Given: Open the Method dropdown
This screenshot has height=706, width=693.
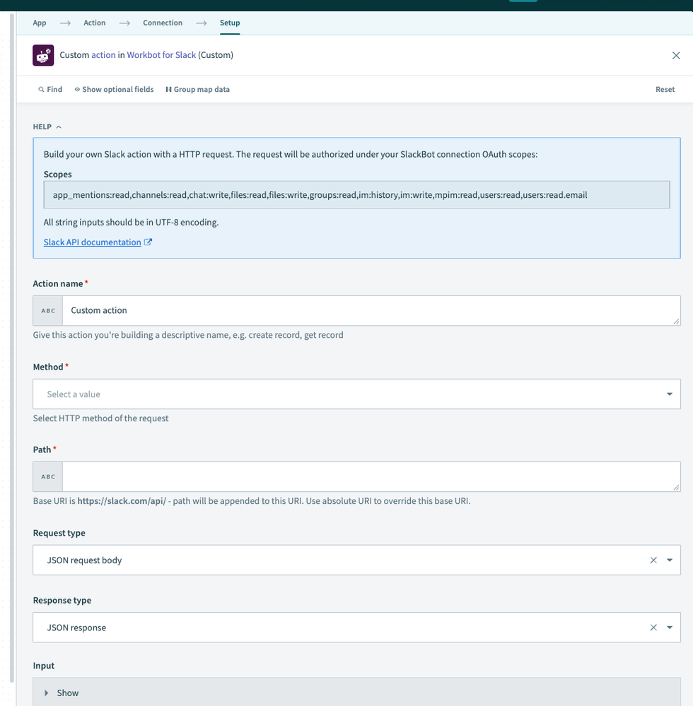Looking at the screenshot, I should (356, 394).
